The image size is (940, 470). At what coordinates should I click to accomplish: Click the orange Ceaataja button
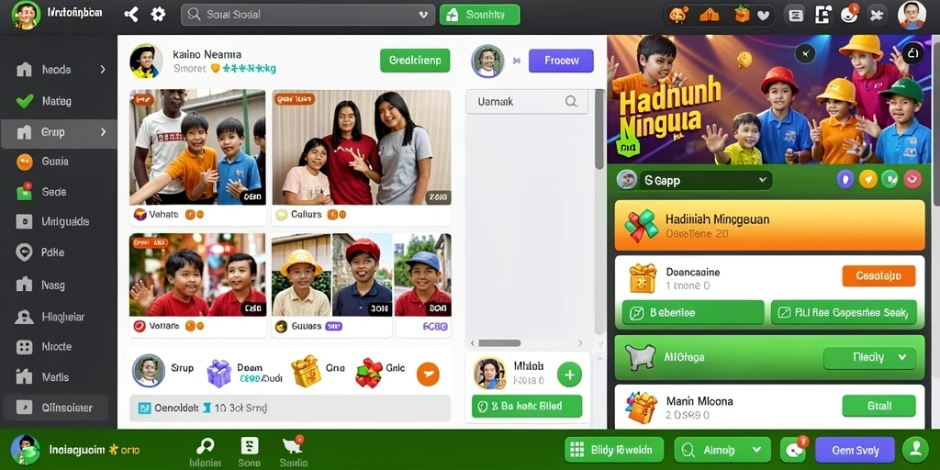click(x=878, y=276)
